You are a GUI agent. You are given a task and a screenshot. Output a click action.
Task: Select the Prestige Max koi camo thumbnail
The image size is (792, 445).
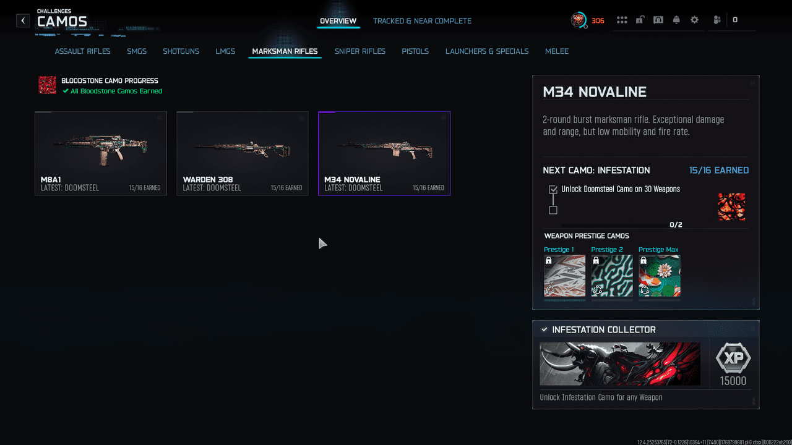pyautogui.click(x=659, y=276)
